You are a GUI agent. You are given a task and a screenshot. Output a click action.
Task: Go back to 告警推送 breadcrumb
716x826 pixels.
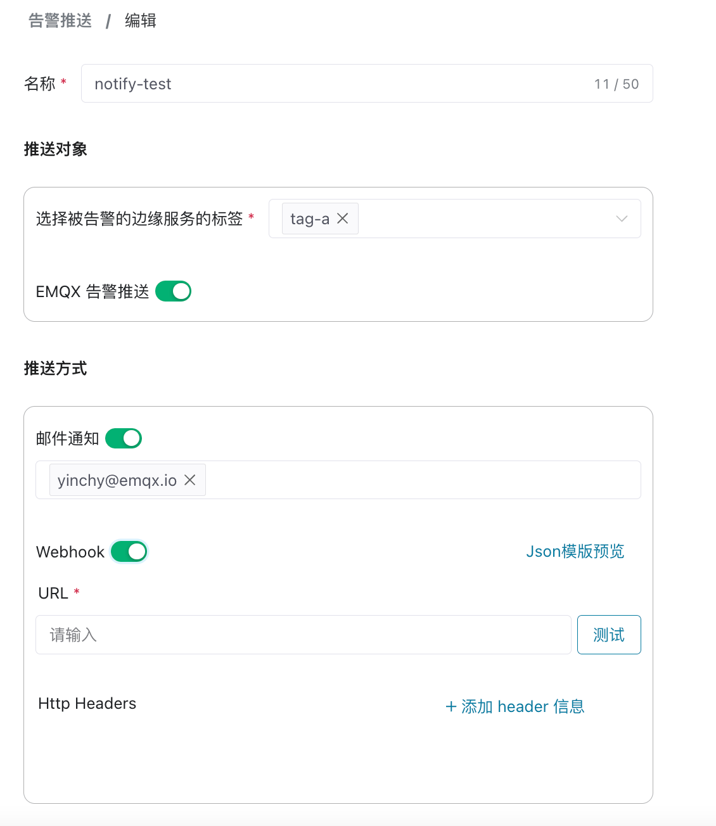pyautogui.click(x=60, y=21)
